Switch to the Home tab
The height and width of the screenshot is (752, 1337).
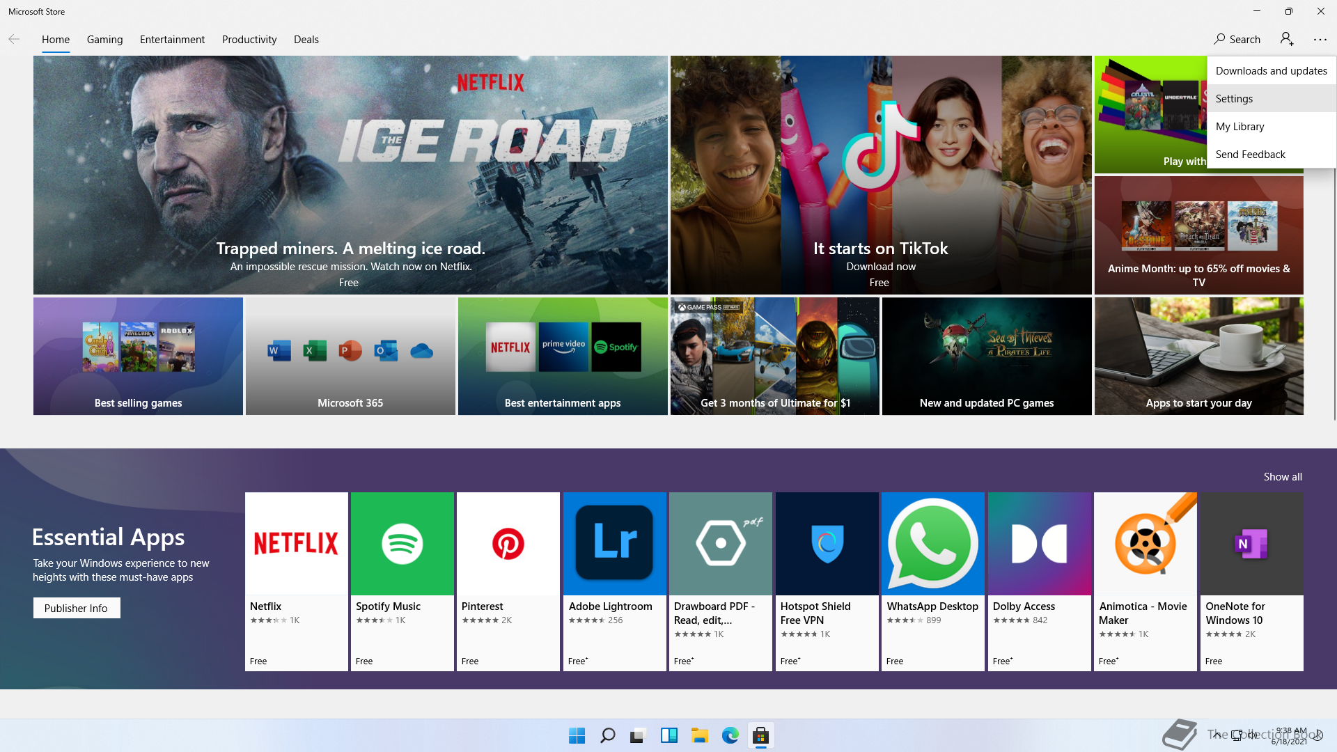56,39
